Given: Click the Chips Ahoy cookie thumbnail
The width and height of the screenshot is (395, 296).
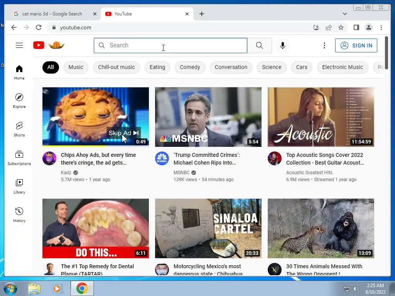Looking at the screenshot, I should click(96, 117).
